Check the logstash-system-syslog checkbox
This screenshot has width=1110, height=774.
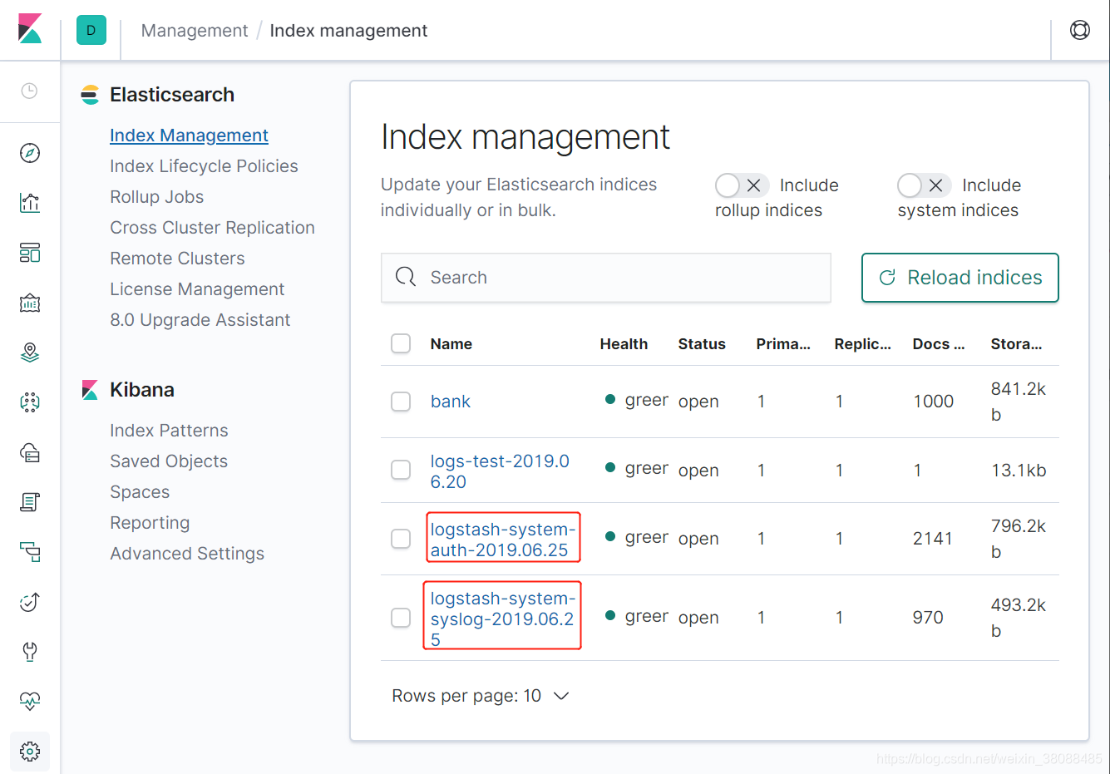pyautogui.click(x=401, y=618)
